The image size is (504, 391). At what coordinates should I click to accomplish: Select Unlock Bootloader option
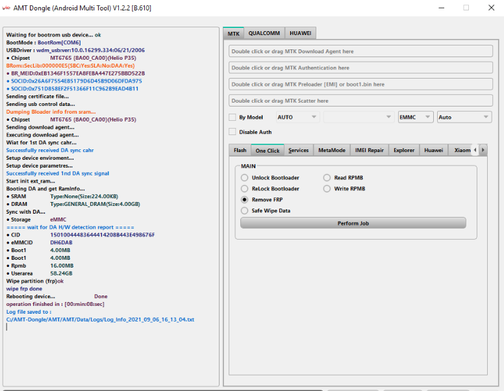[245, 178]
